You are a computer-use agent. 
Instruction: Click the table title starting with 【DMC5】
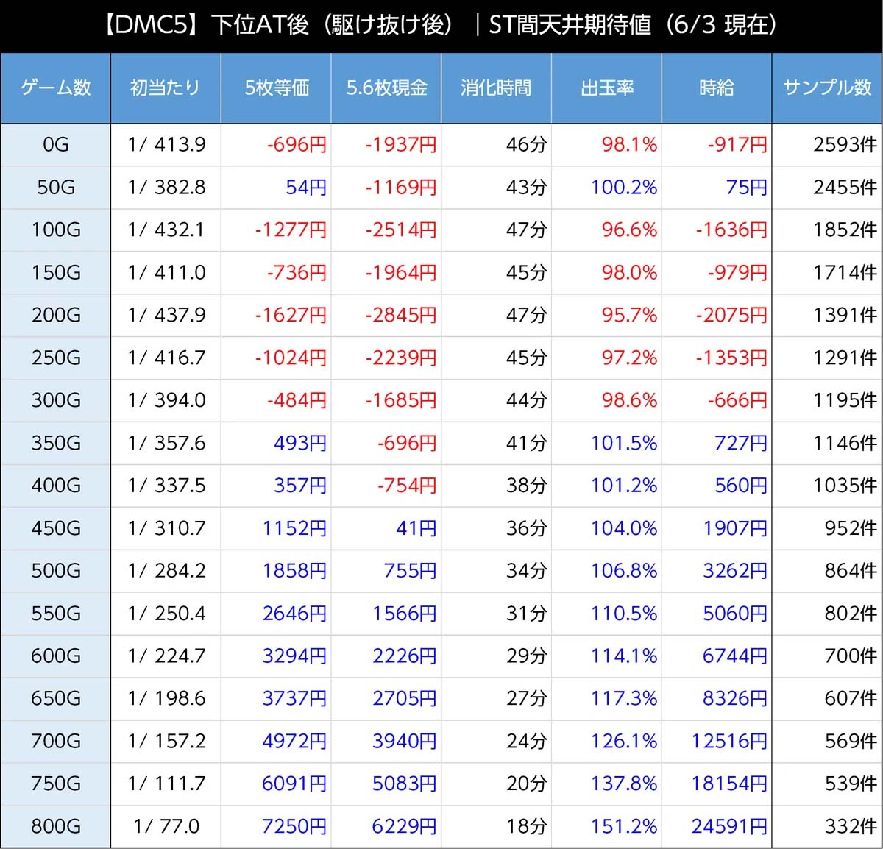coord(441,26)
